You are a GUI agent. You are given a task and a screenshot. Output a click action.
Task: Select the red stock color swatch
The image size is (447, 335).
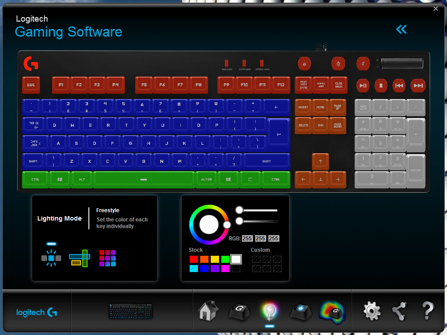click(194, 259)
